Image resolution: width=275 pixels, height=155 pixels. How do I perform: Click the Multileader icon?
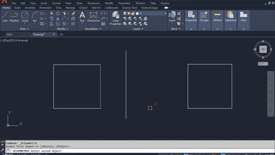103,19
